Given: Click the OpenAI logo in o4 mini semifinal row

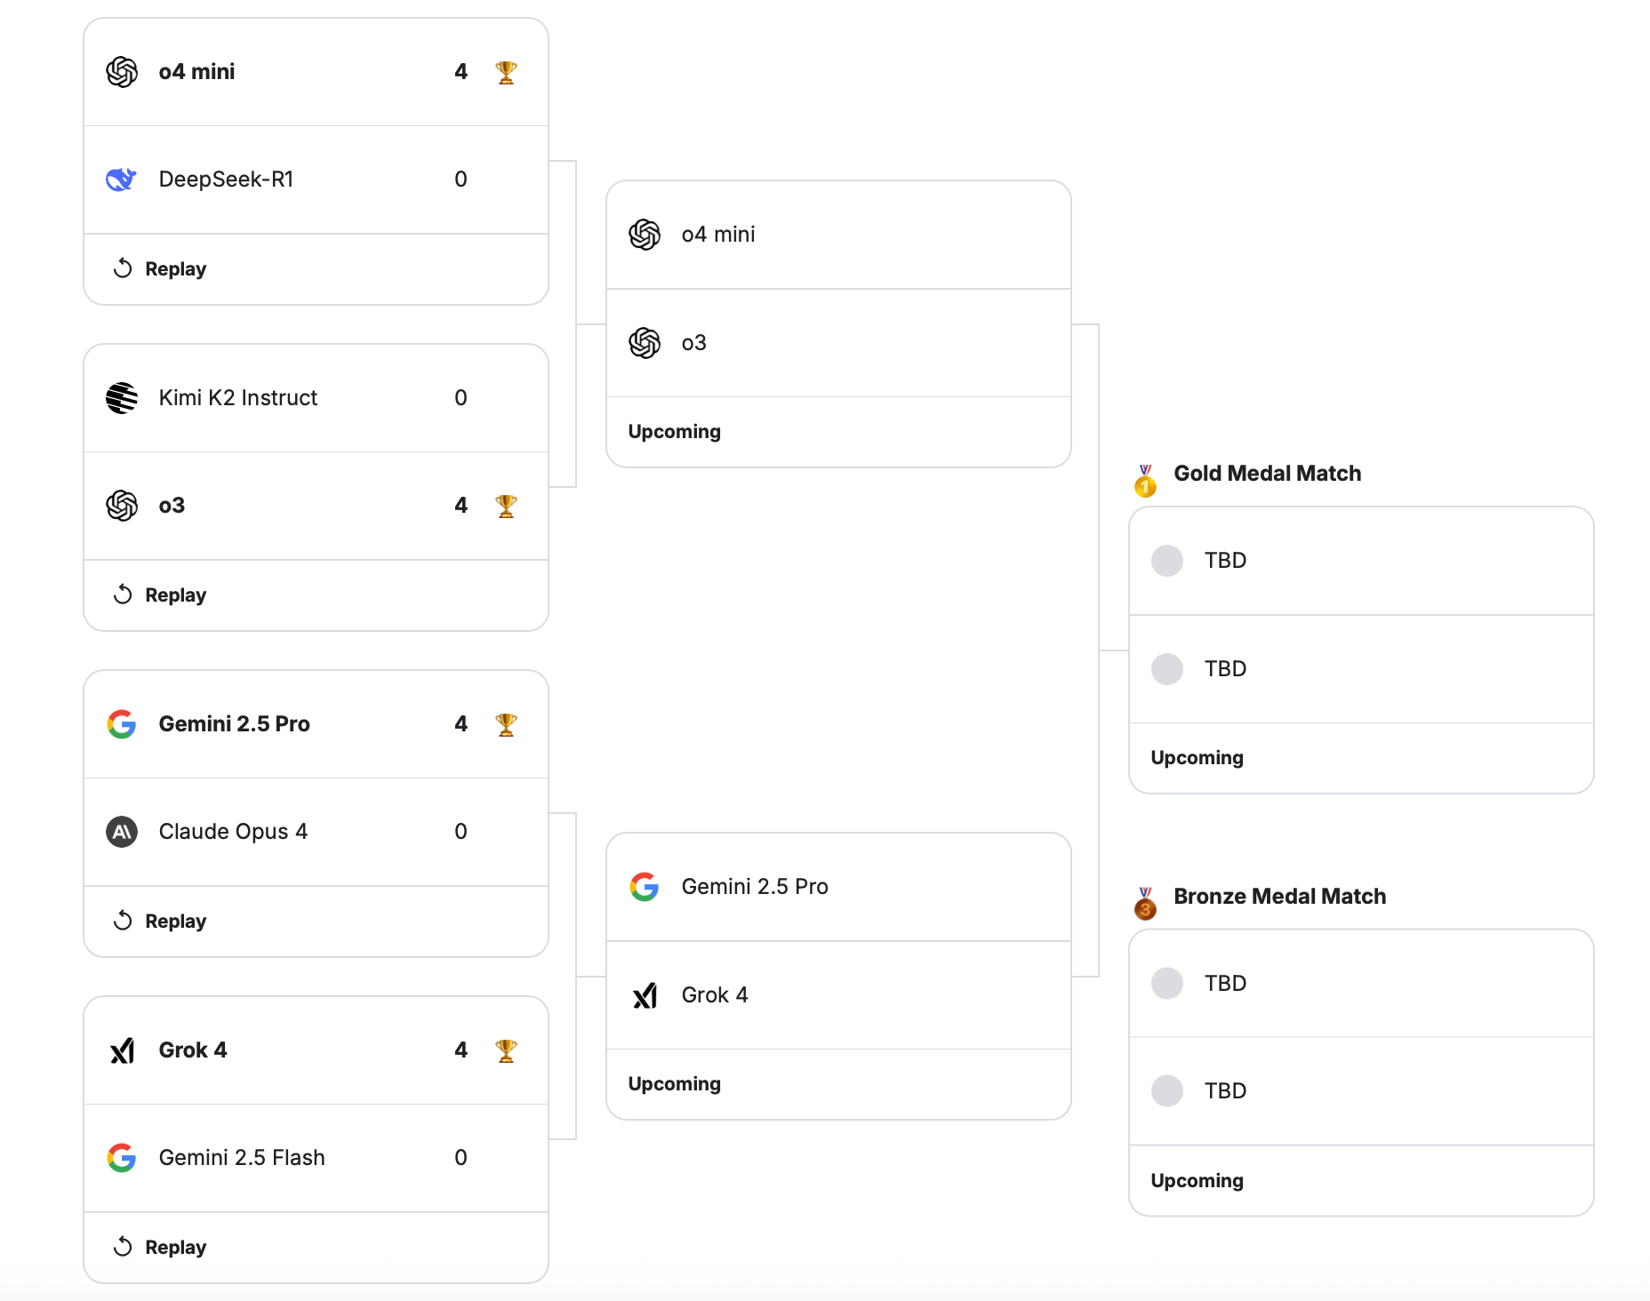Looking at the screenshot, I should [645, 235].
